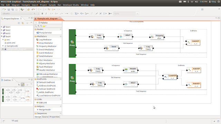Collapse the Mediators palette drawer

point(48,36)
